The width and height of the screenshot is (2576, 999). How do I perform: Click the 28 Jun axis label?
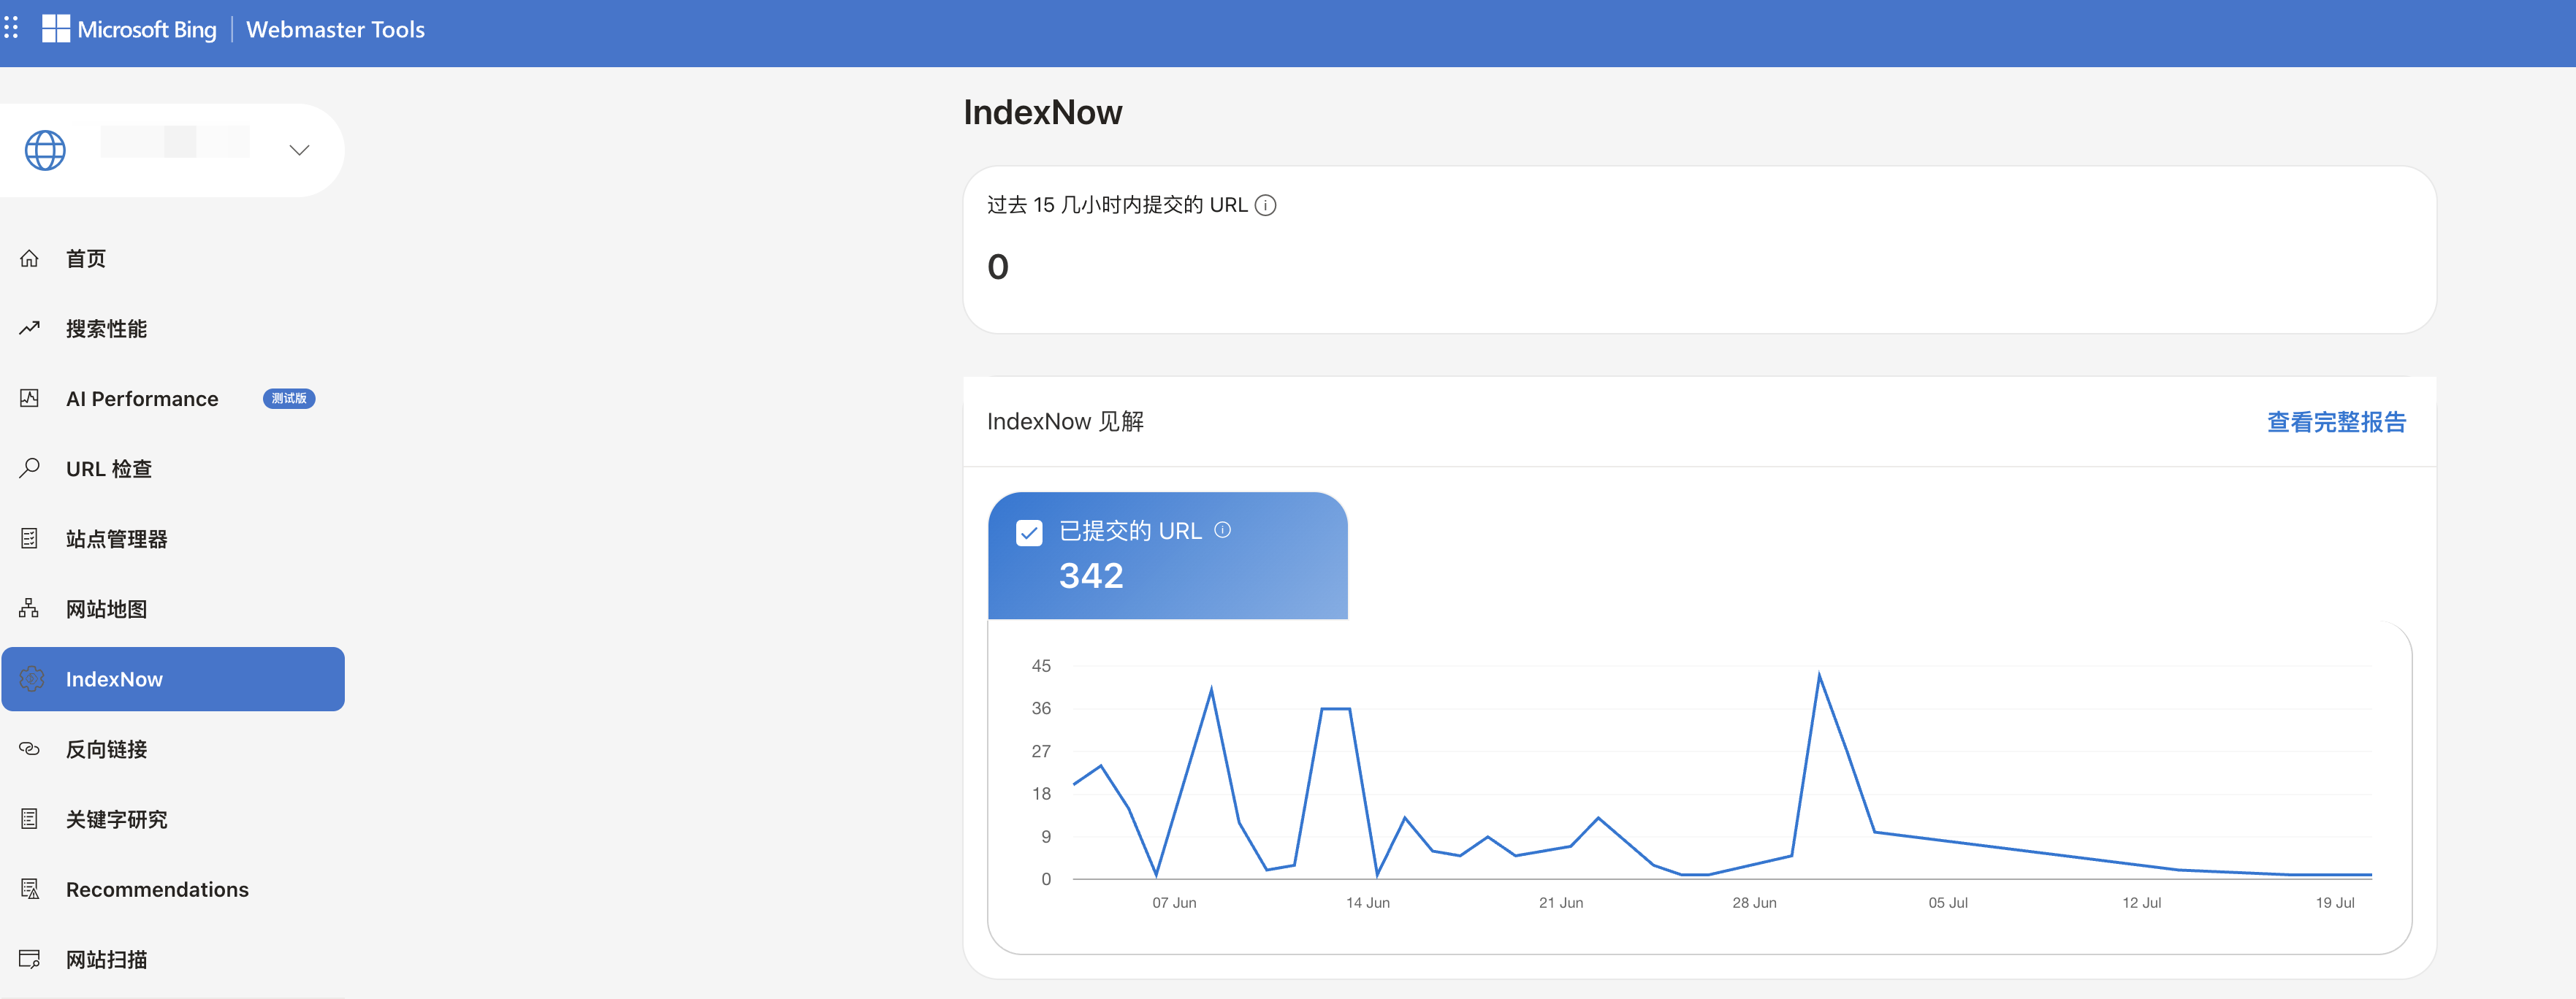[x=1754, y=902]
